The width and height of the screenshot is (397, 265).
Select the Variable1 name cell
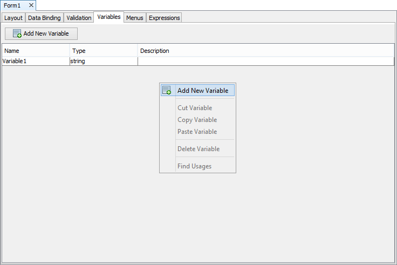[x=36, y=62]
